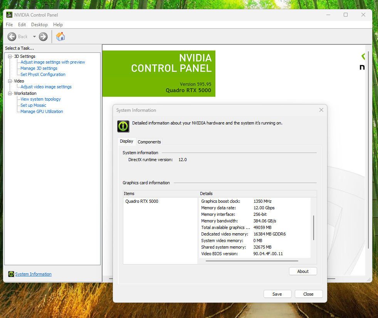Open the File menu
The image size is (378, 318).
(x=9, y=25)
